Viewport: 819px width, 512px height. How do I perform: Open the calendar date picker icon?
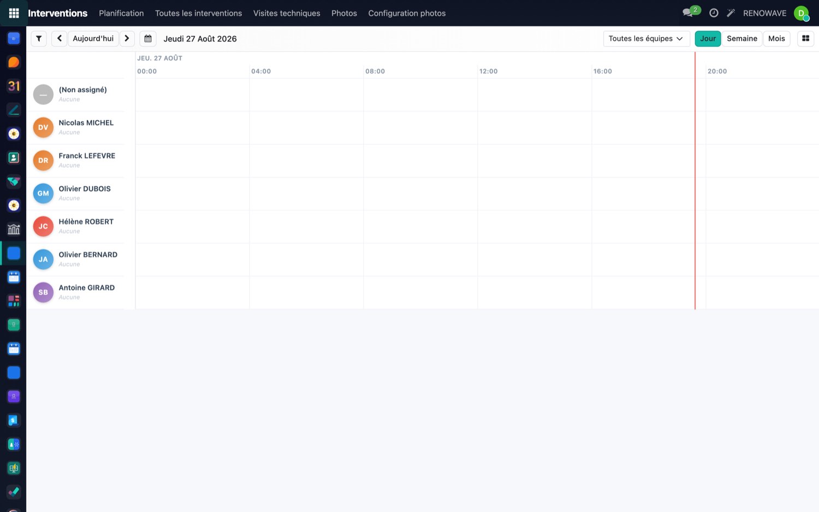point(148,39)
